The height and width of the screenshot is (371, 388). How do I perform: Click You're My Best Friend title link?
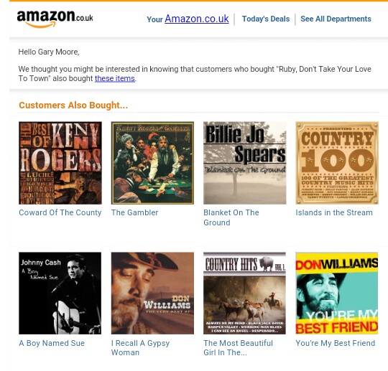[336, 343]
